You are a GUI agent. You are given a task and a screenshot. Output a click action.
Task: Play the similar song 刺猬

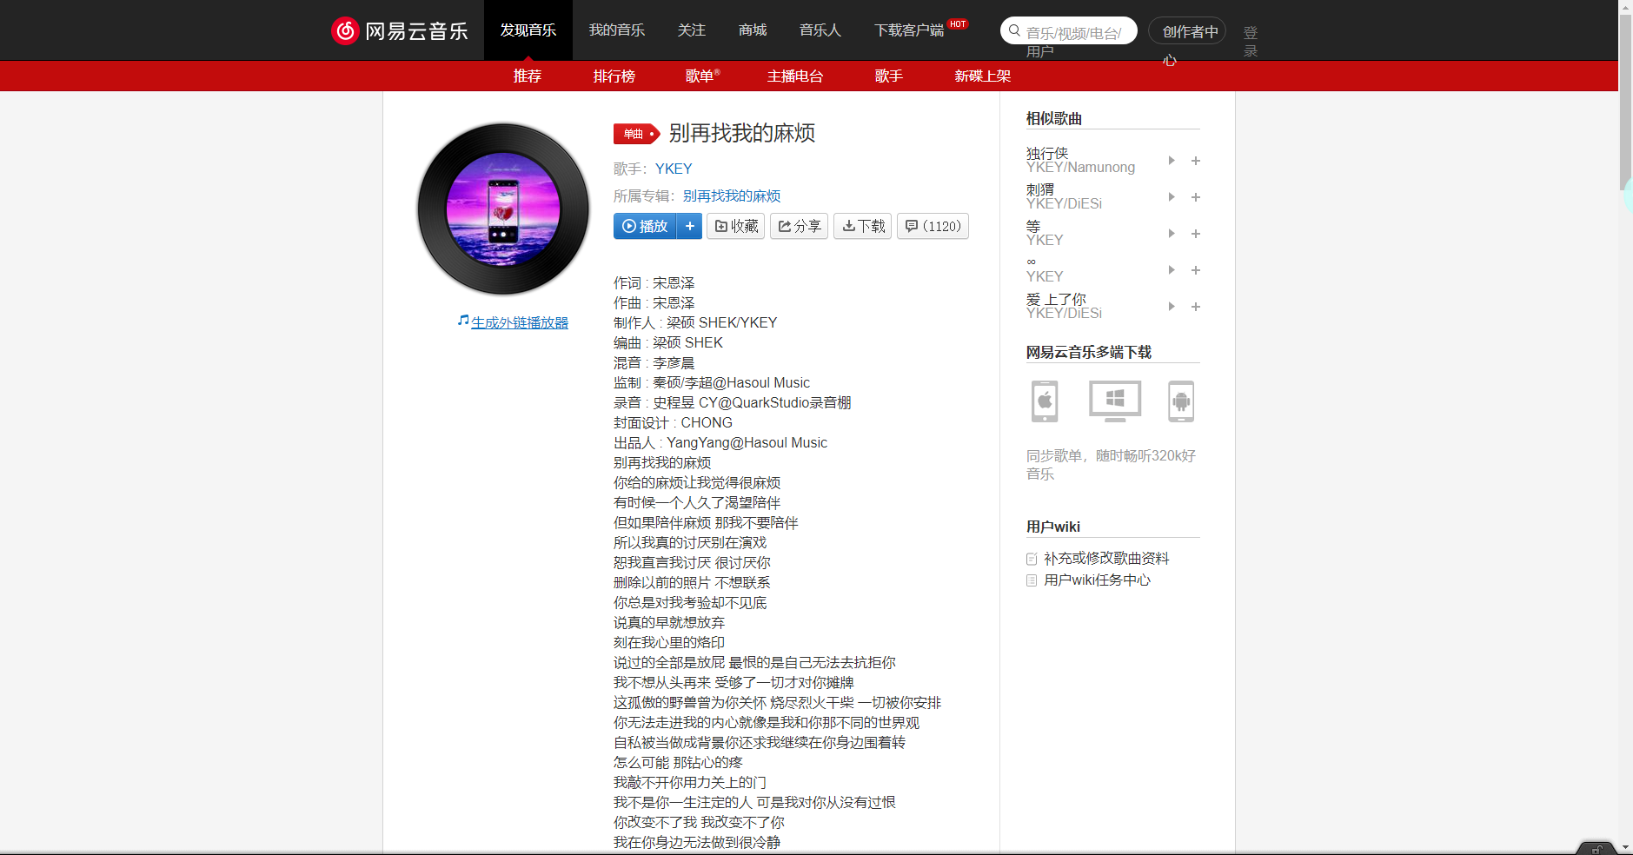pyautogui.click(x=1171, y=196)
